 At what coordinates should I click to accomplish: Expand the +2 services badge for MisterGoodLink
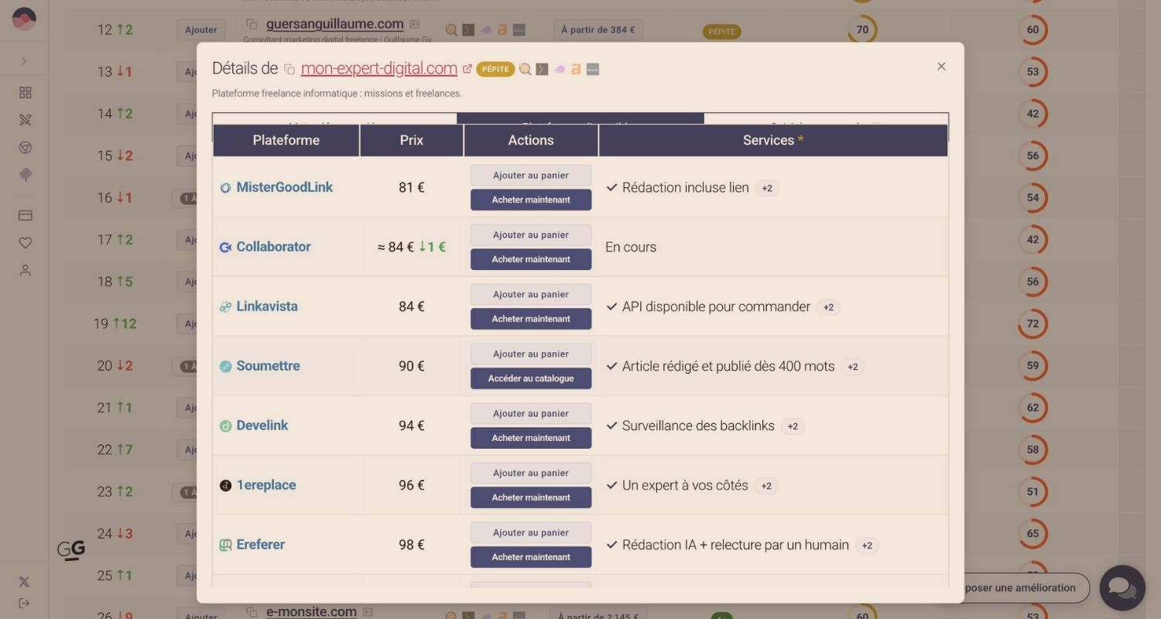point(767,188)
